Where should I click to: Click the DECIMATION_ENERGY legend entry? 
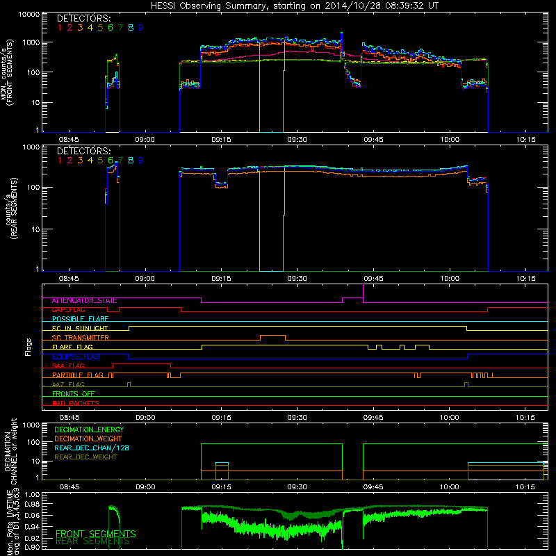(x=89, y=430)
